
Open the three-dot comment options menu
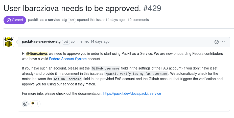tap(223, 42)
